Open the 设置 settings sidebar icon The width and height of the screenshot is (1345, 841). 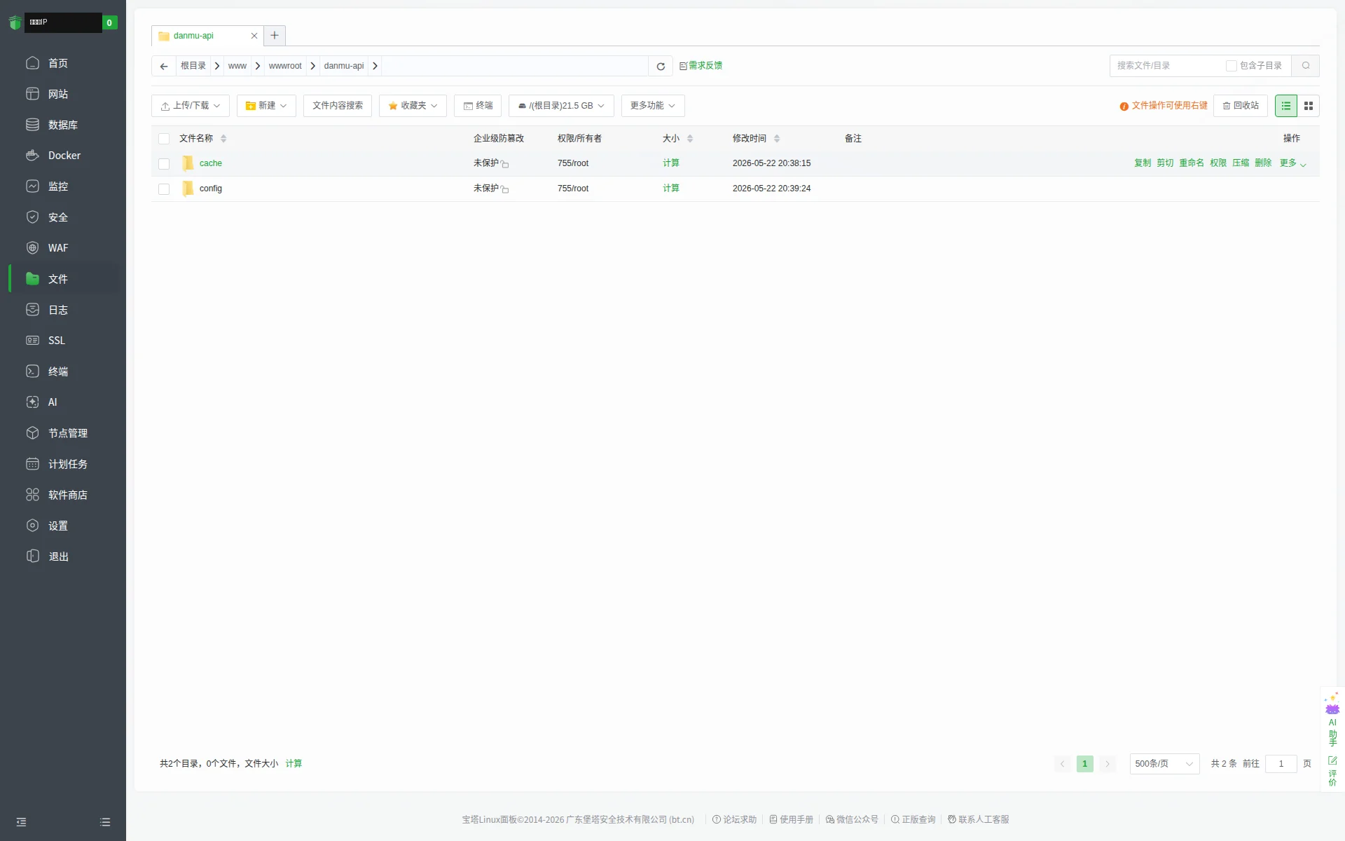click(32, 526)
